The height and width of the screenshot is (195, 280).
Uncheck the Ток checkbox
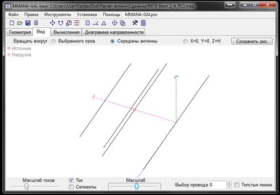[x=71, y=180]
